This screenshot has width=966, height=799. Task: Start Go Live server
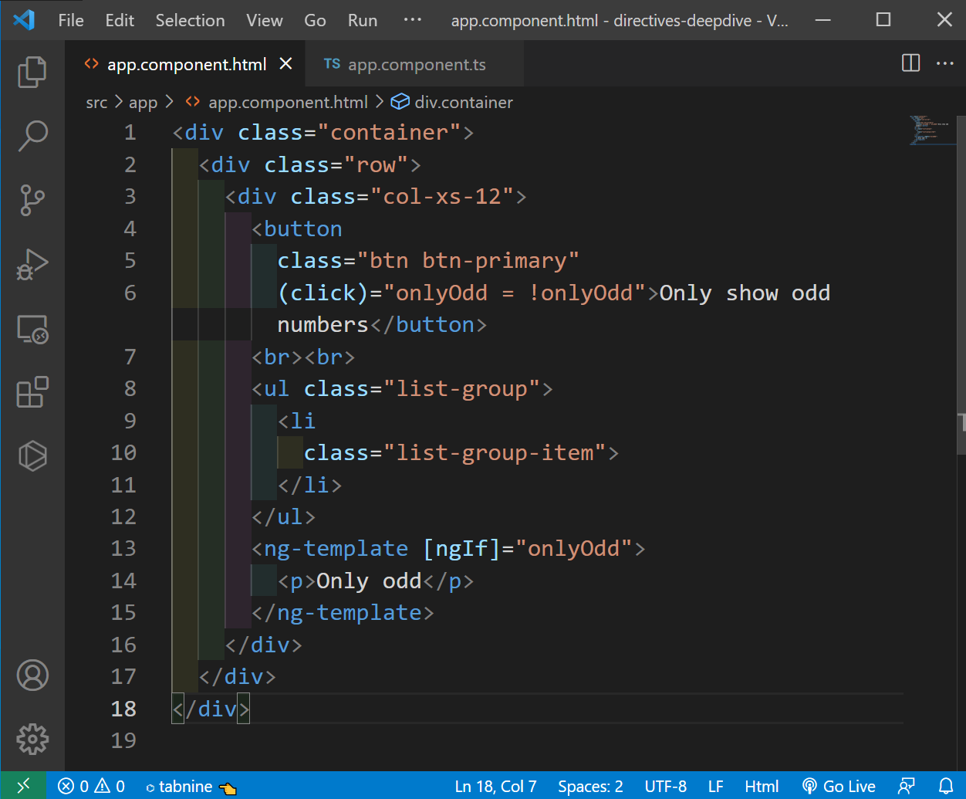point(839,787)
